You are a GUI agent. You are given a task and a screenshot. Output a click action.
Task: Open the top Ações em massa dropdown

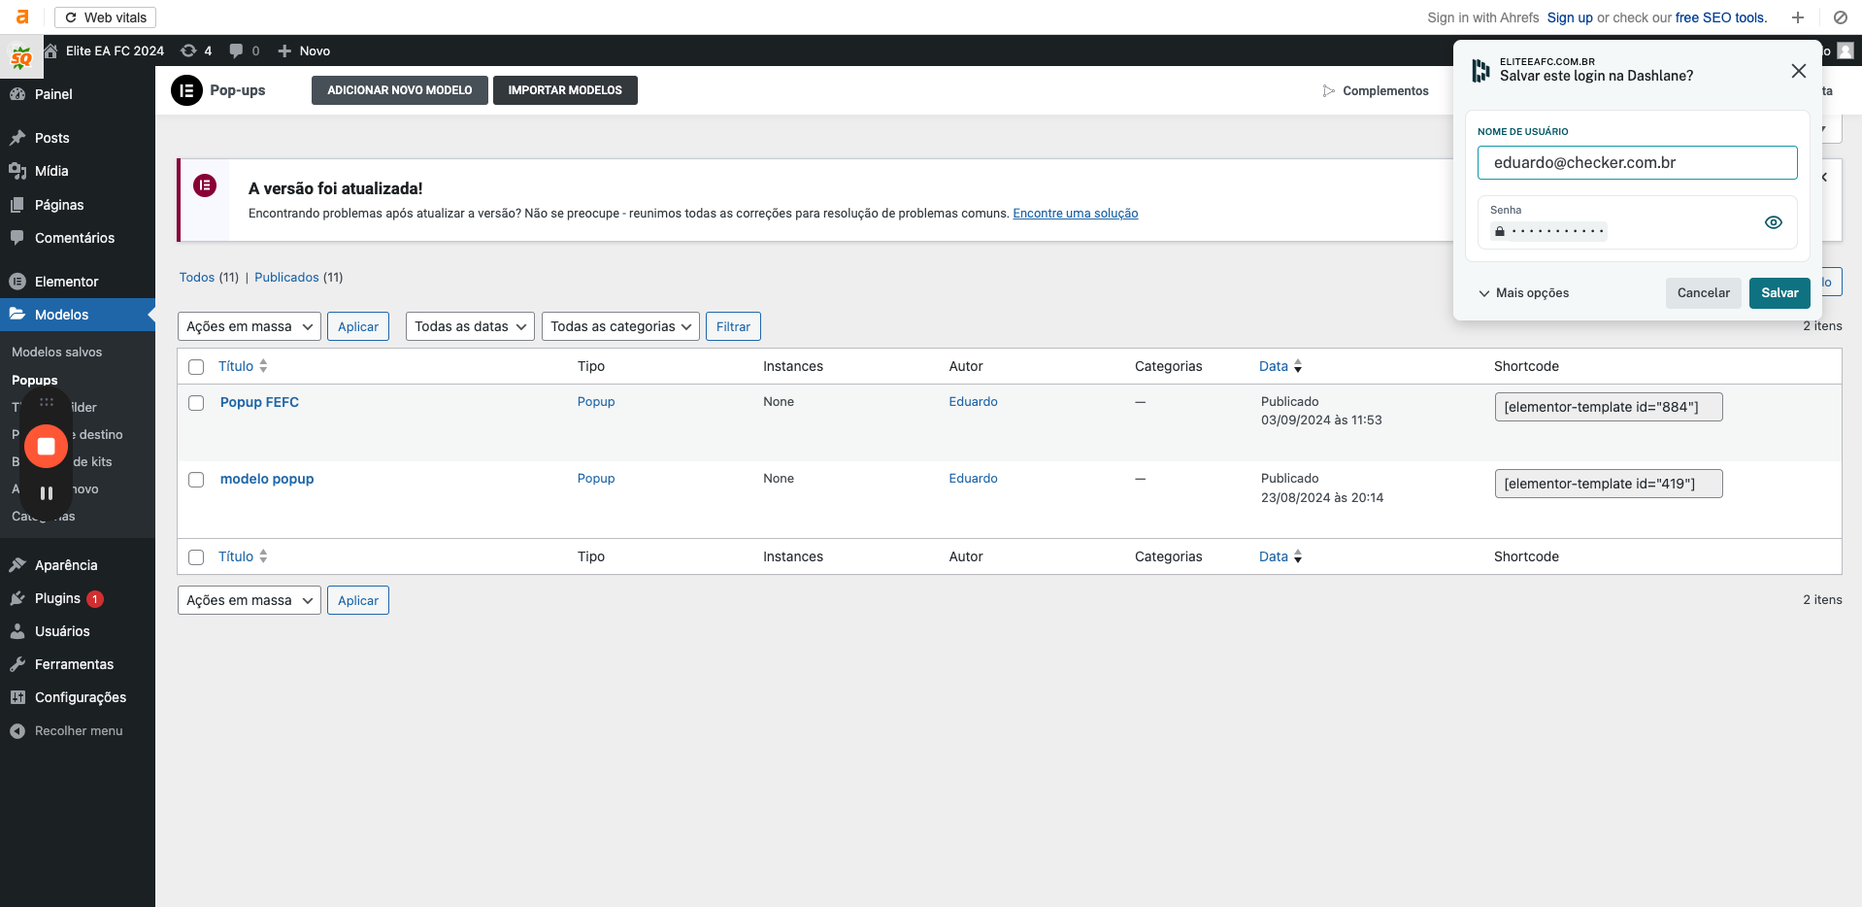point(249,326)
